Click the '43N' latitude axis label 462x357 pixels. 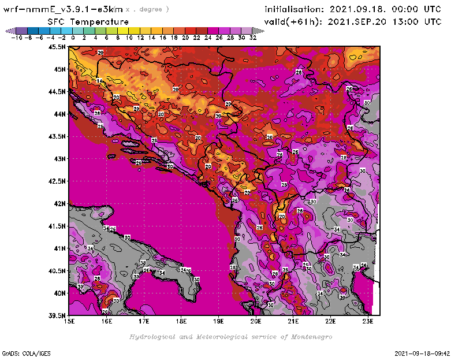pos(59,159)
